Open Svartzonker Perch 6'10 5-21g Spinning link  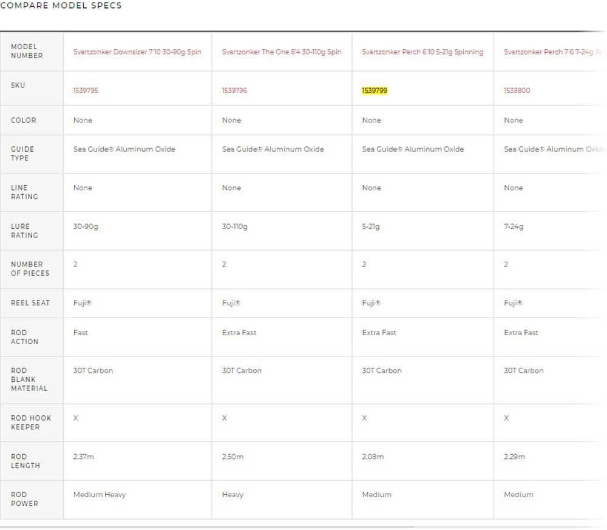(x=422, y=52)
